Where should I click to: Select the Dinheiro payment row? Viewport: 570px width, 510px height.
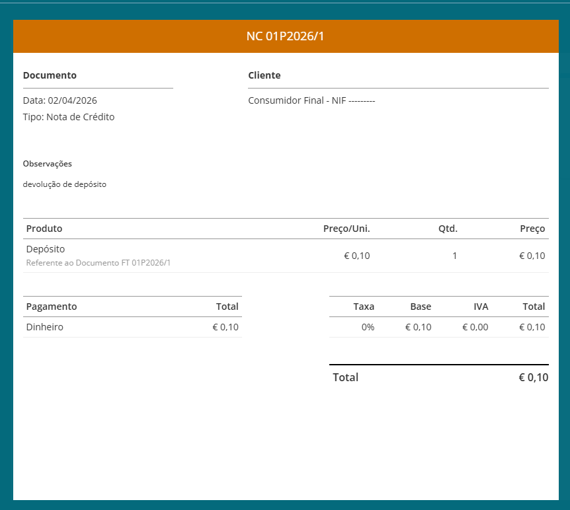click(45, 327)
